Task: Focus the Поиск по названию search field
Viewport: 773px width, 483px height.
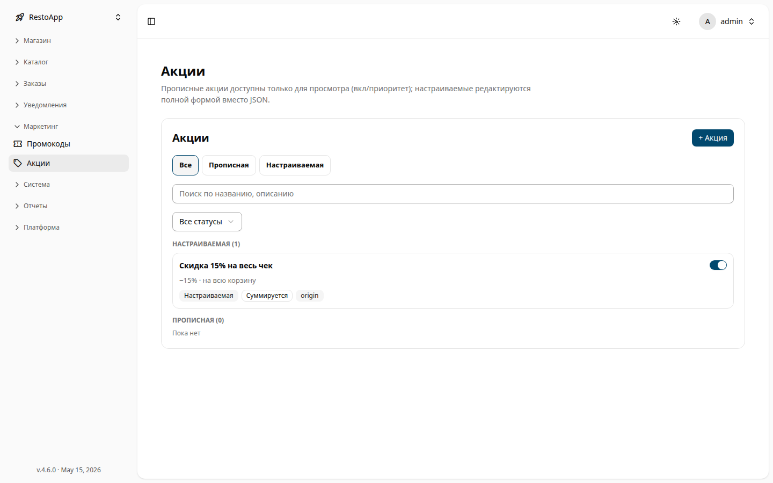Action: (x=453, y=194)
